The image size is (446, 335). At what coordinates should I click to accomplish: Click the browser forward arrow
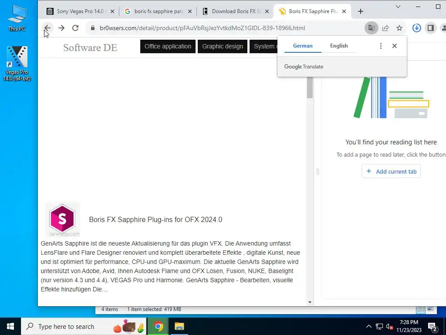pos(61,28)
